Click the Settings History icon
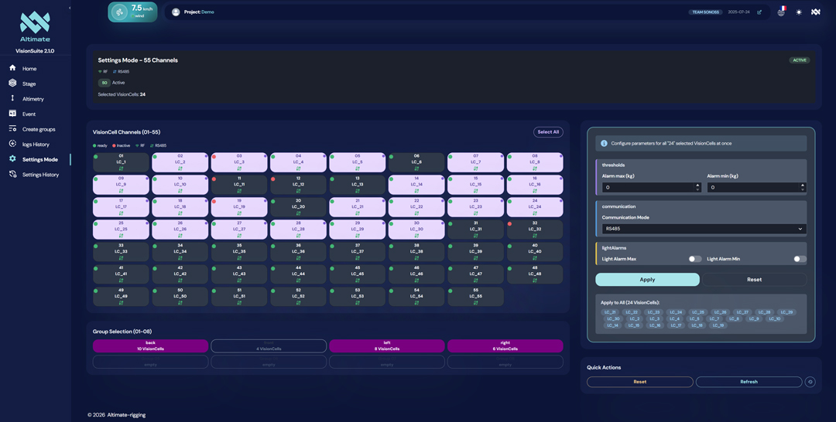This screenshot has width=836, height=422. click(12, 175)
